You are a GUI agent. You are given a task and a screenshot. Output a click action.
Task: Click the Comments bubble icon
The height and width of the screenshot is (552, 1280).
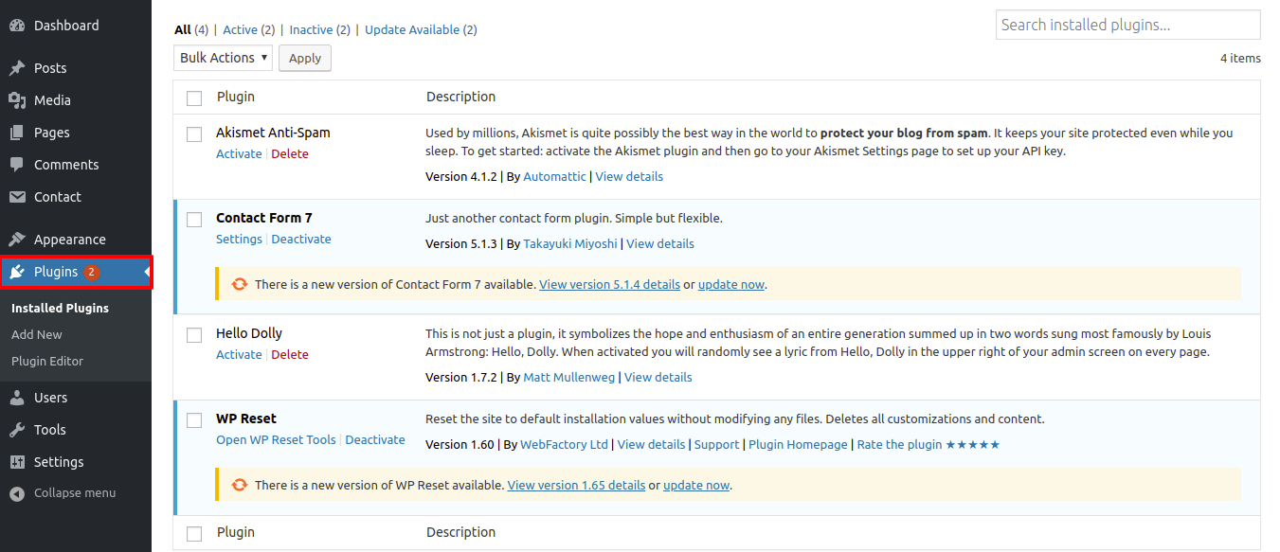click(x=17, y=165)
